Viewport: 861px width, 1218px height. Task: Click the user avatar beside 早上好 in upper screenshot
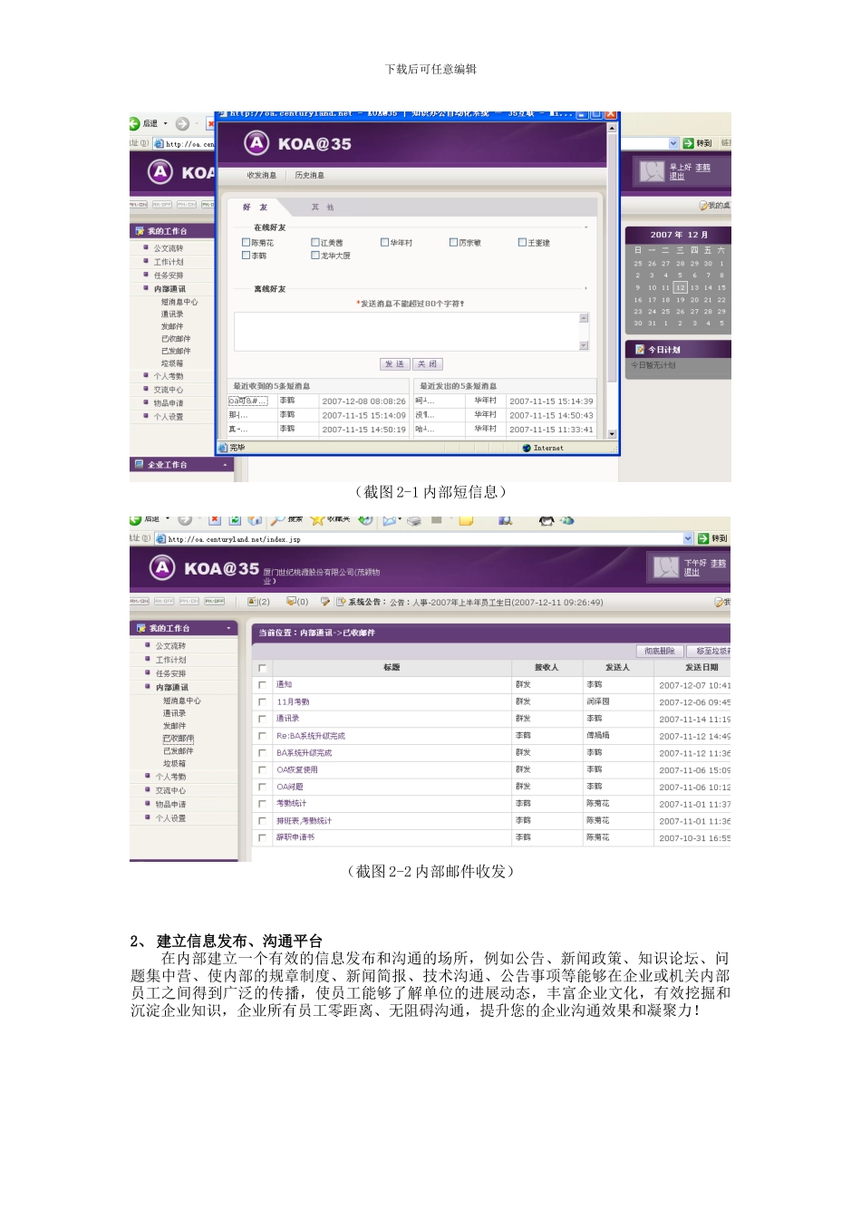pyautogui.click(x=652, y=171)
